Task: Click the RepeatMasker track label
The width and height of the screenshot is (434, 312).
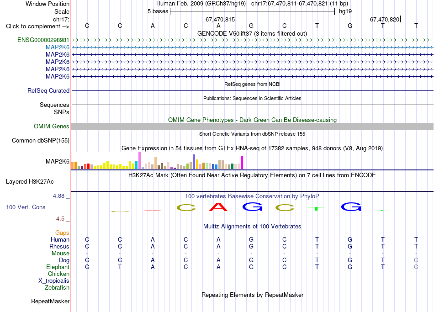Action: click(x=50, y=301)
